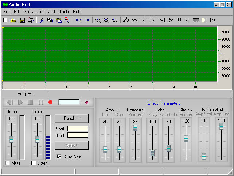This screenshot has width=234, height=176.
Task: Check the Listen checkbox
Action: pyautogui.click(x=34, y=163)
